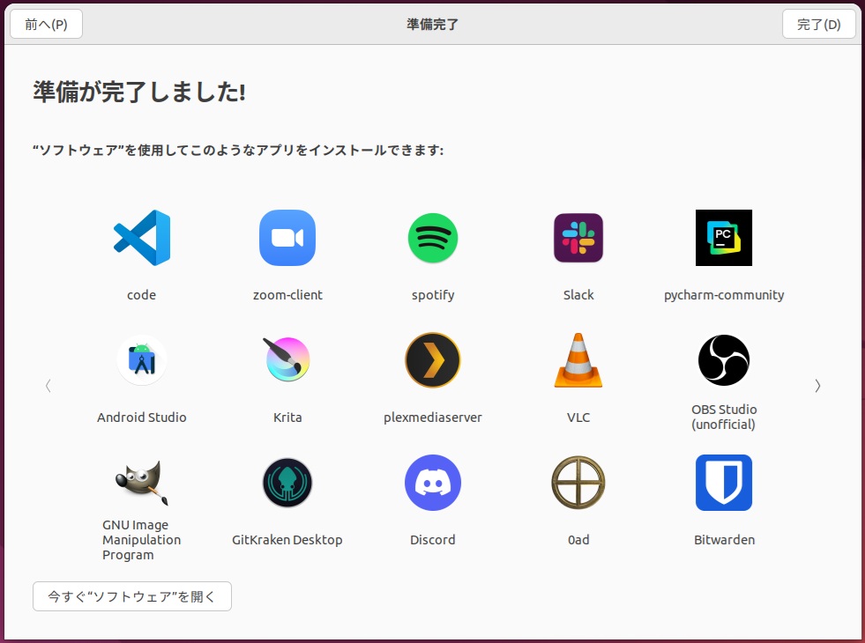This screenshot has height=643, width=865.
Task: Click the 'VLC' label
Action: 578,418
